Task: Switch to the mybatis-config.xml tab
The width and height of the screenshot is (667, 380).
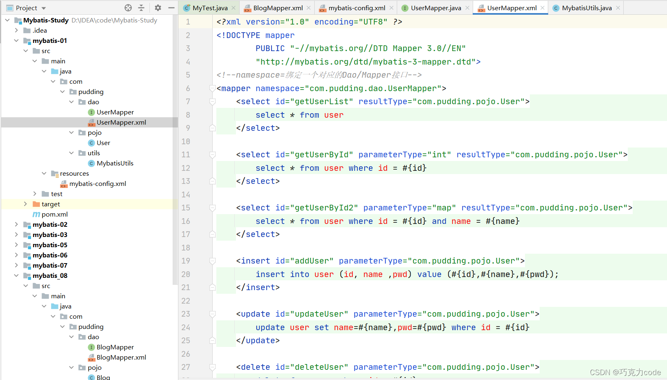Action: (x=356, y=8)
